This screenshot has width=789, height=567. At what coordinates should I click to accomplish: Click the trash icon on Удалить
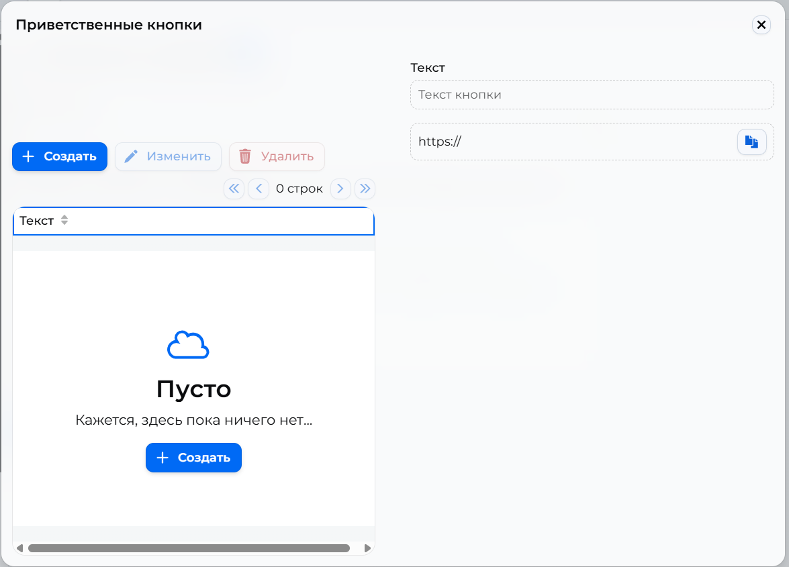coord(245,156)
